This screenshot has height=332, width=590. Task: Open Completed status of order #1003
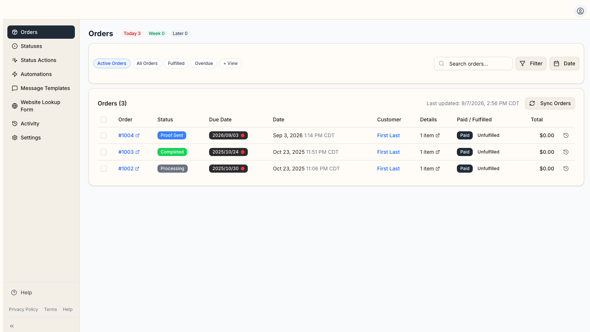pos(172,152)
